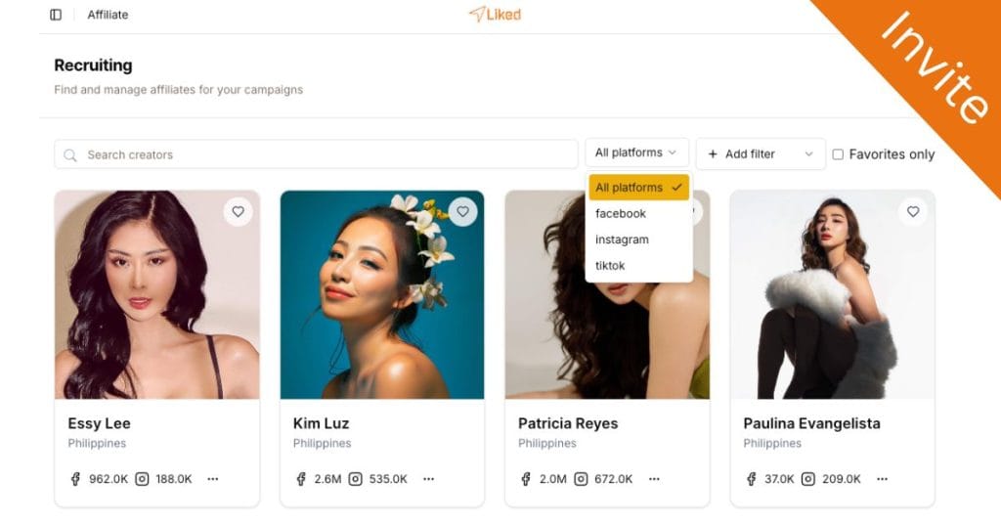Click Essy Lee's Facebook follower icon
This screenshot has width=1001, height=523.
pos(74,479)
